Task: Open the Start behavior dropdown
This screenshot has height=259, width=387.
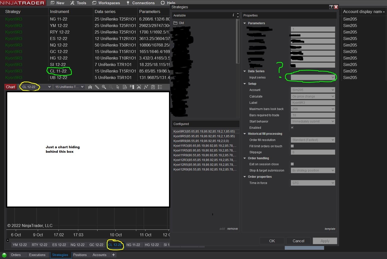Action: [x=313, y=121]
